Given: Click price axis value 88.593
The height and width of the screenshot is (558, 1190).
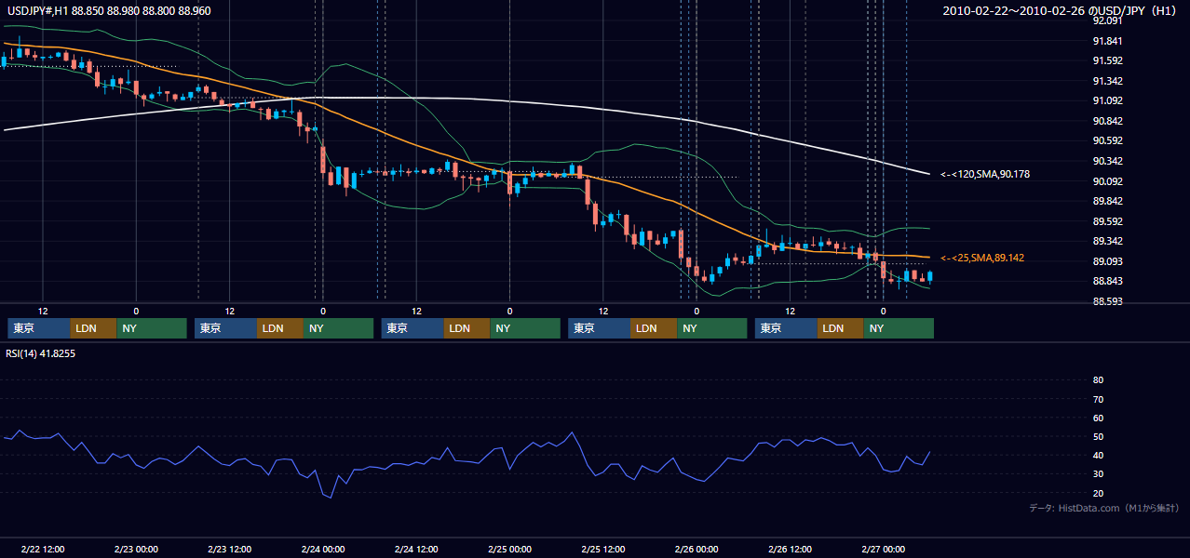Looking at the screenshot, I should point(1106,301).
